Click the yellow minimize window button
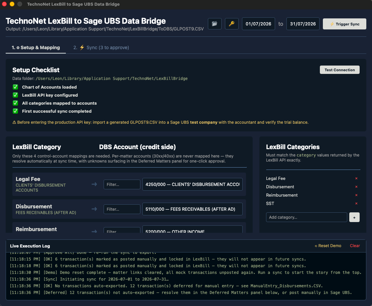This screenshot has height=306, width=372. click(x=12, y=4)
